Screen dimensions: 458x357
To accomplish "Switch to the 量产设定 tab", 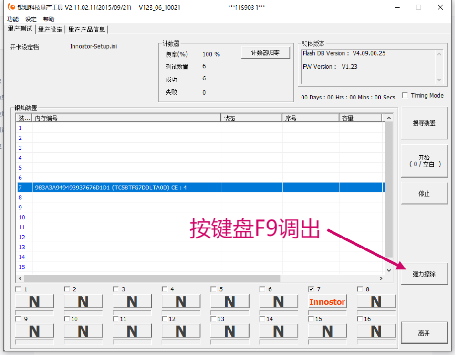I will (50, 29).
